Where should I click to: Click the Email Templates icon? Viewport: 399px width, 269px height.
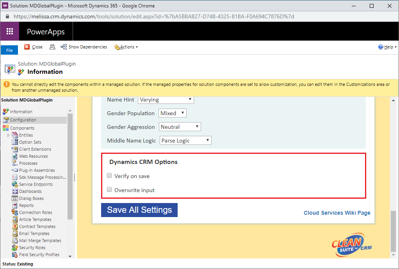tap(15, 233)
